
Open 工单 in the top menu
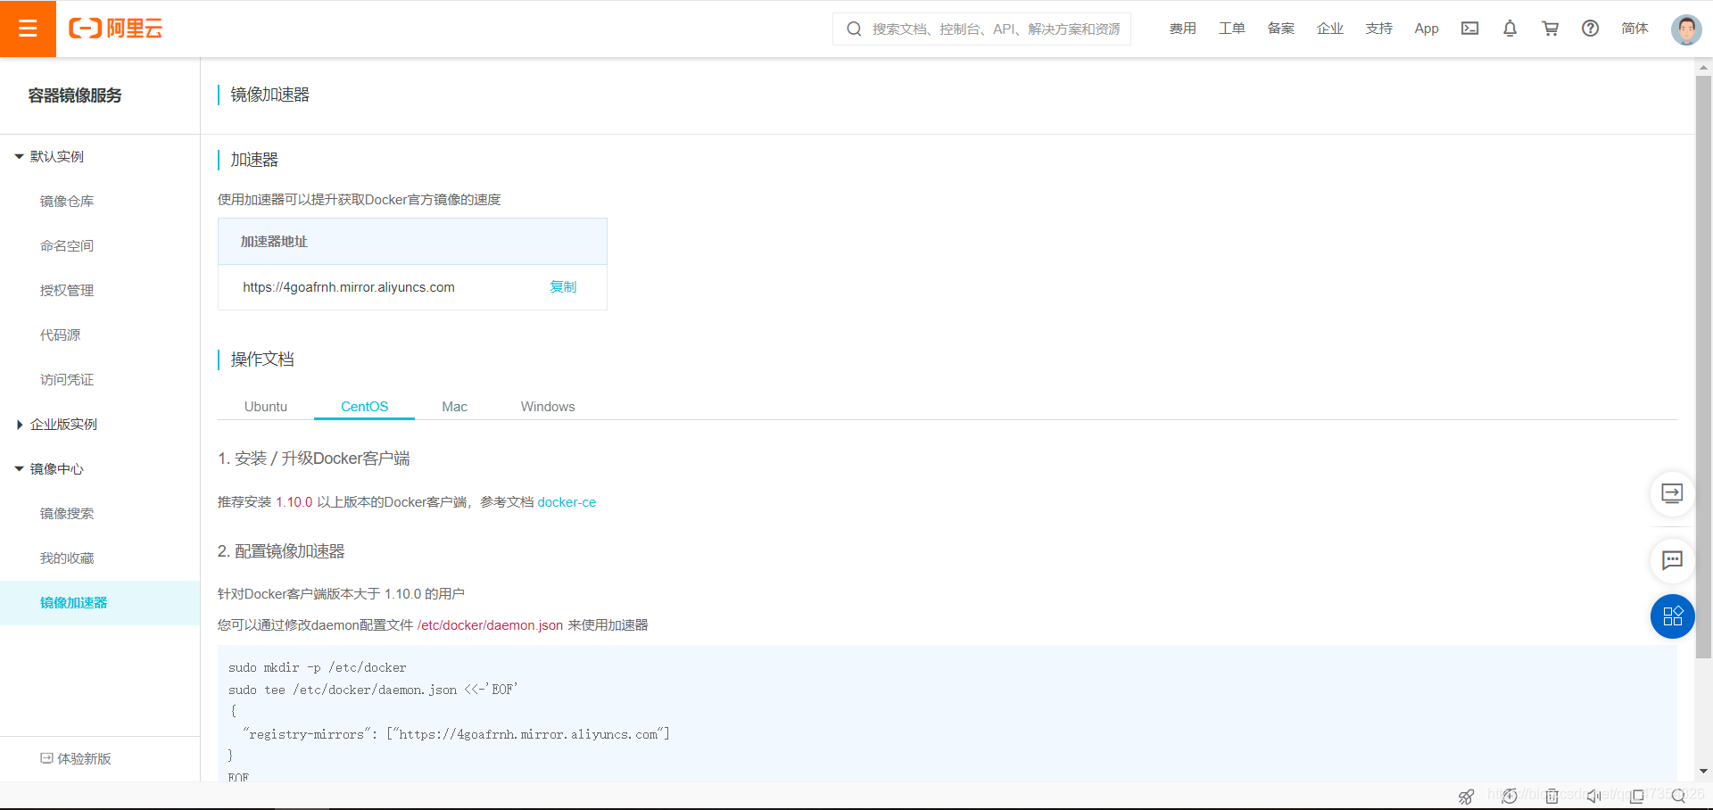[1232, 29]
